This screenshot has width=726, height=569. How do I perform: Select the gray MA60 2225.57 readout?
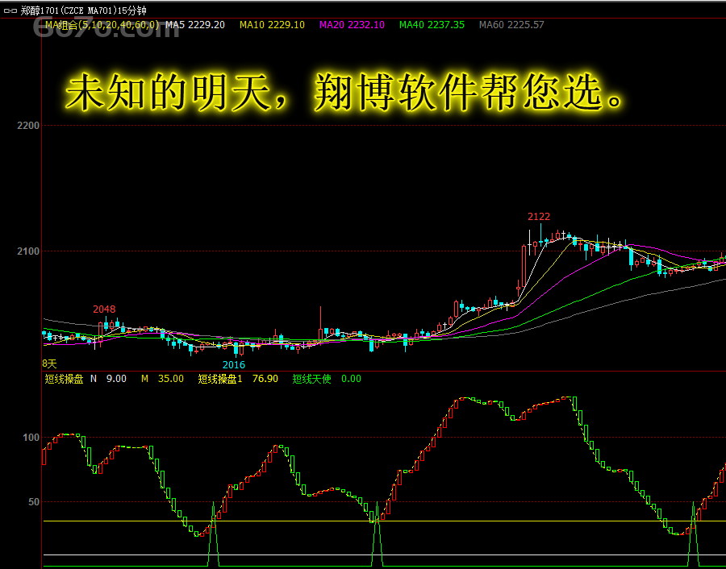click(511, 25)
